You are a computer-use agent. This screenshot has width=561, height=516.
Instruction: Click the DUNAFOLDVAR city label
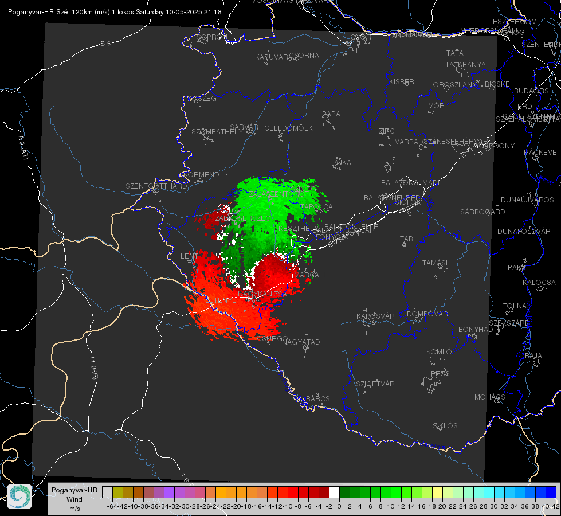[524, 231]
